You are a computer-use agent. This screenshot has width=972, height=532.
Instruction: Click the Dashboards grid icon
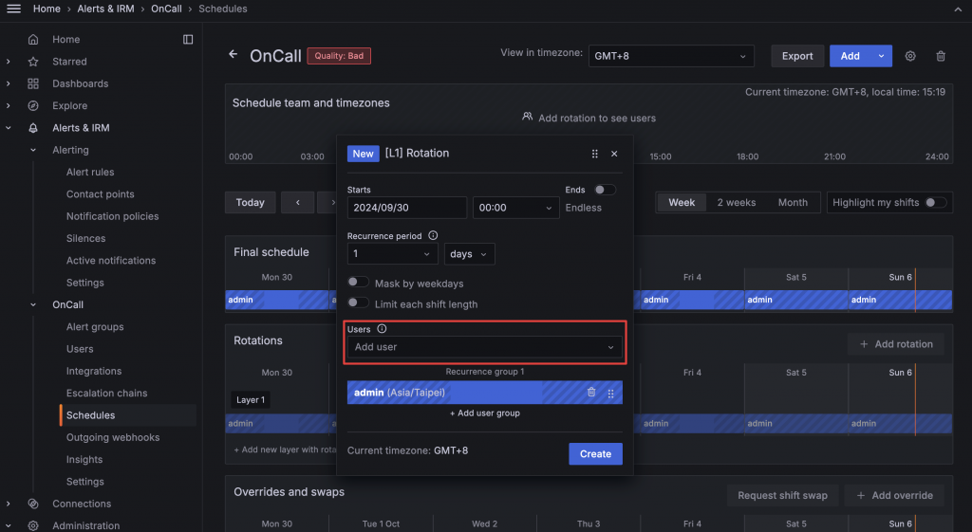(x=33, y=83)
